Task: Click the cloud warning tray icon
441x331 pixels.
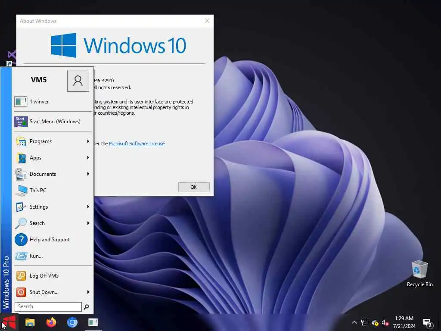Action: [375, 323]
